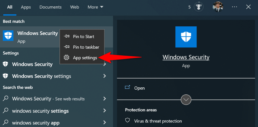Select the Web filter tab
This screenshot has width=258, height=127.
point(75,7)
